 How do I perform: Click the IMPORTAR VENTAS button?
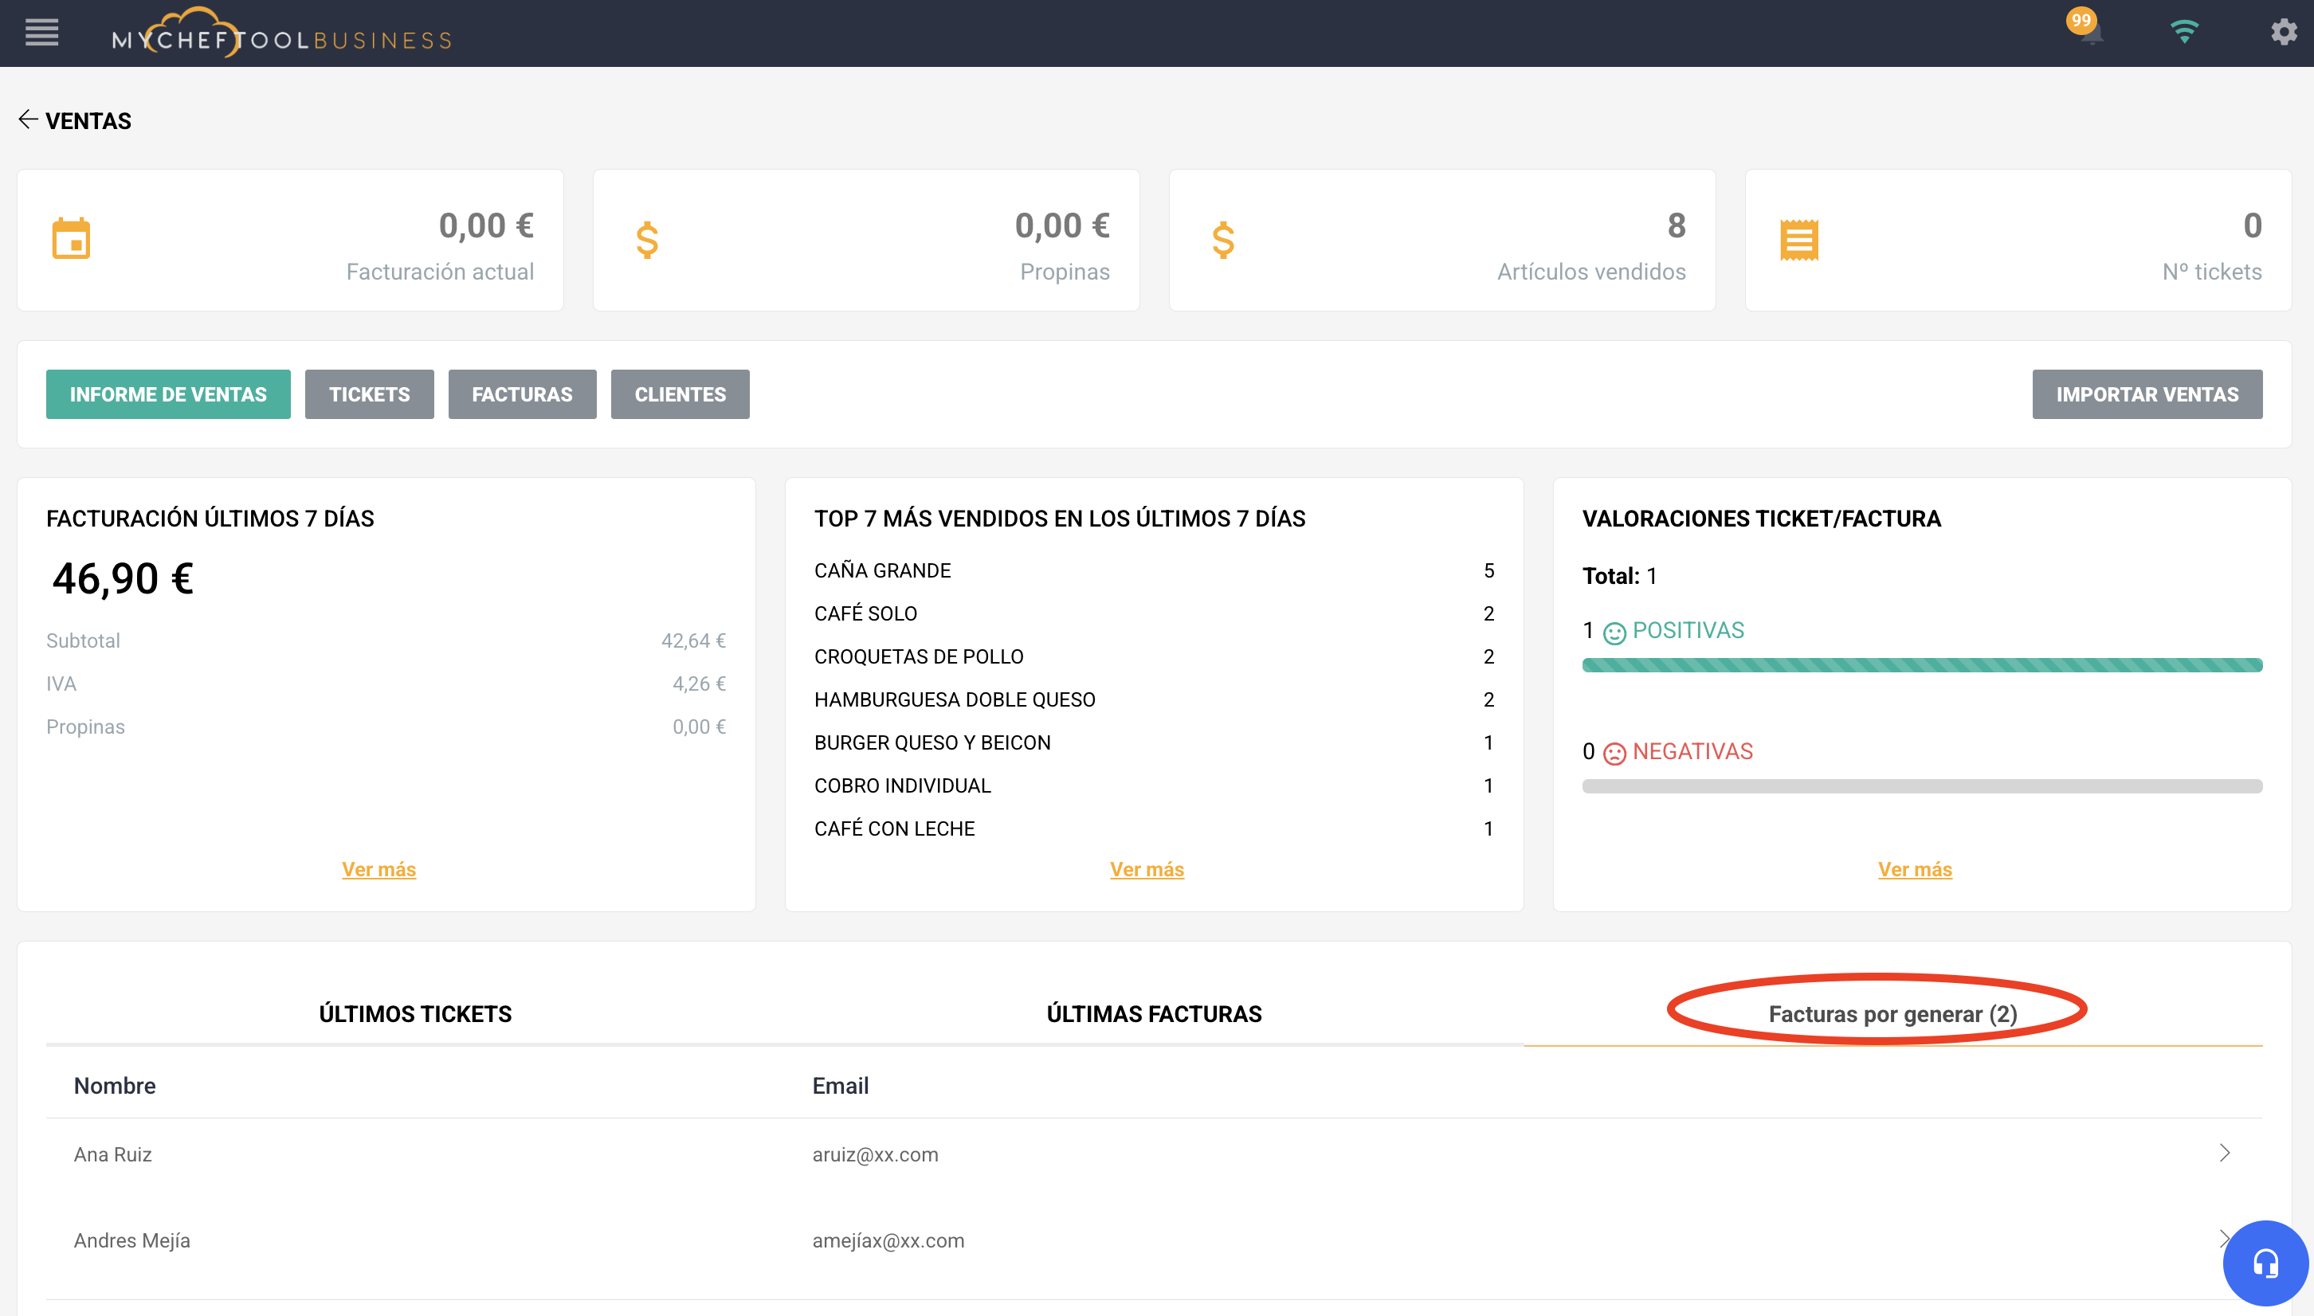point(2147,394)
